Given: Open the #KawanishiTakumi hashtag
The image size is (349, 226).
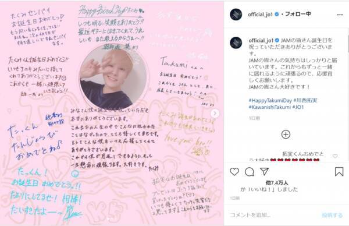Looking at the screenshot, I should pyautogui.click(x=269, y=107).
